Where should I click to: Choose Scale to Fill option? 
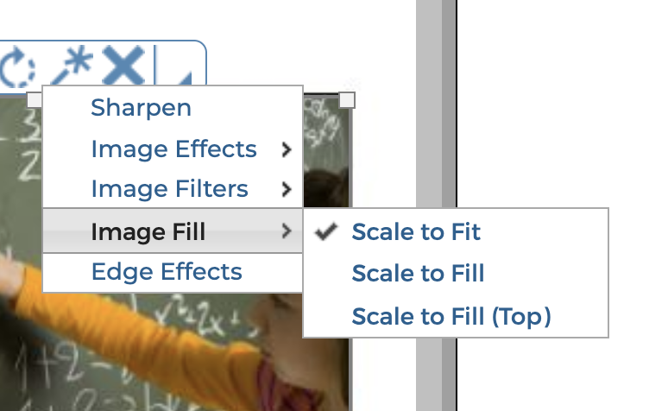coord(418,274)
